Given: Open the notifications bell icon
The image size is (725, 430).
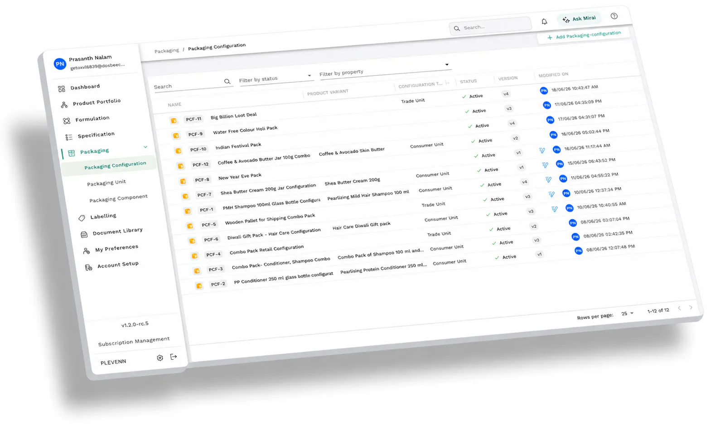Looking at the screenshot, I should point(544,21).
